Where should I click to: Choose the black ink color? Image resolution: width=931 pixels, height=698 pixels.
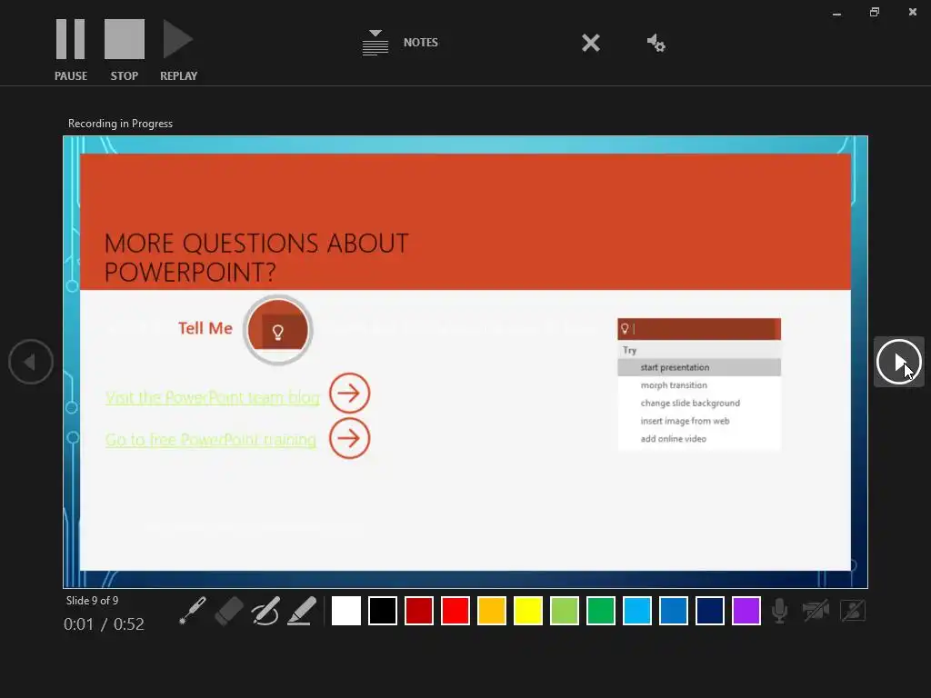tap(383, 611)
